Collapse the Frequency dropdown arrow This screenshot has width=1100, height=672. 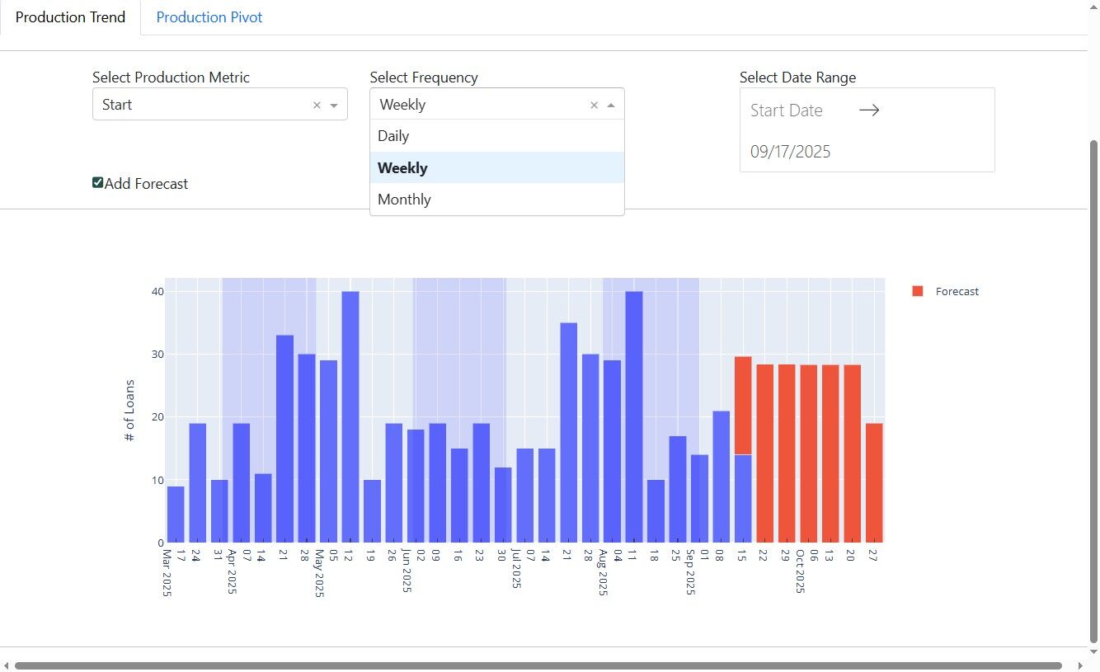(611, 106)
